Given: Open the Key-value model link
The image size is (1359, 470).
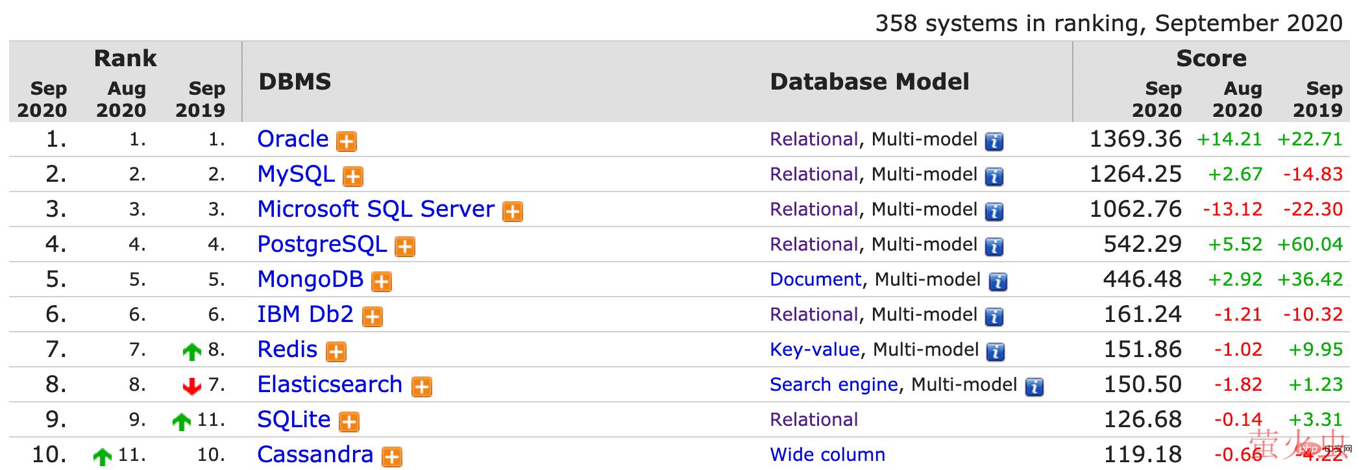Looking at the screenshot, I should (814, 349).
